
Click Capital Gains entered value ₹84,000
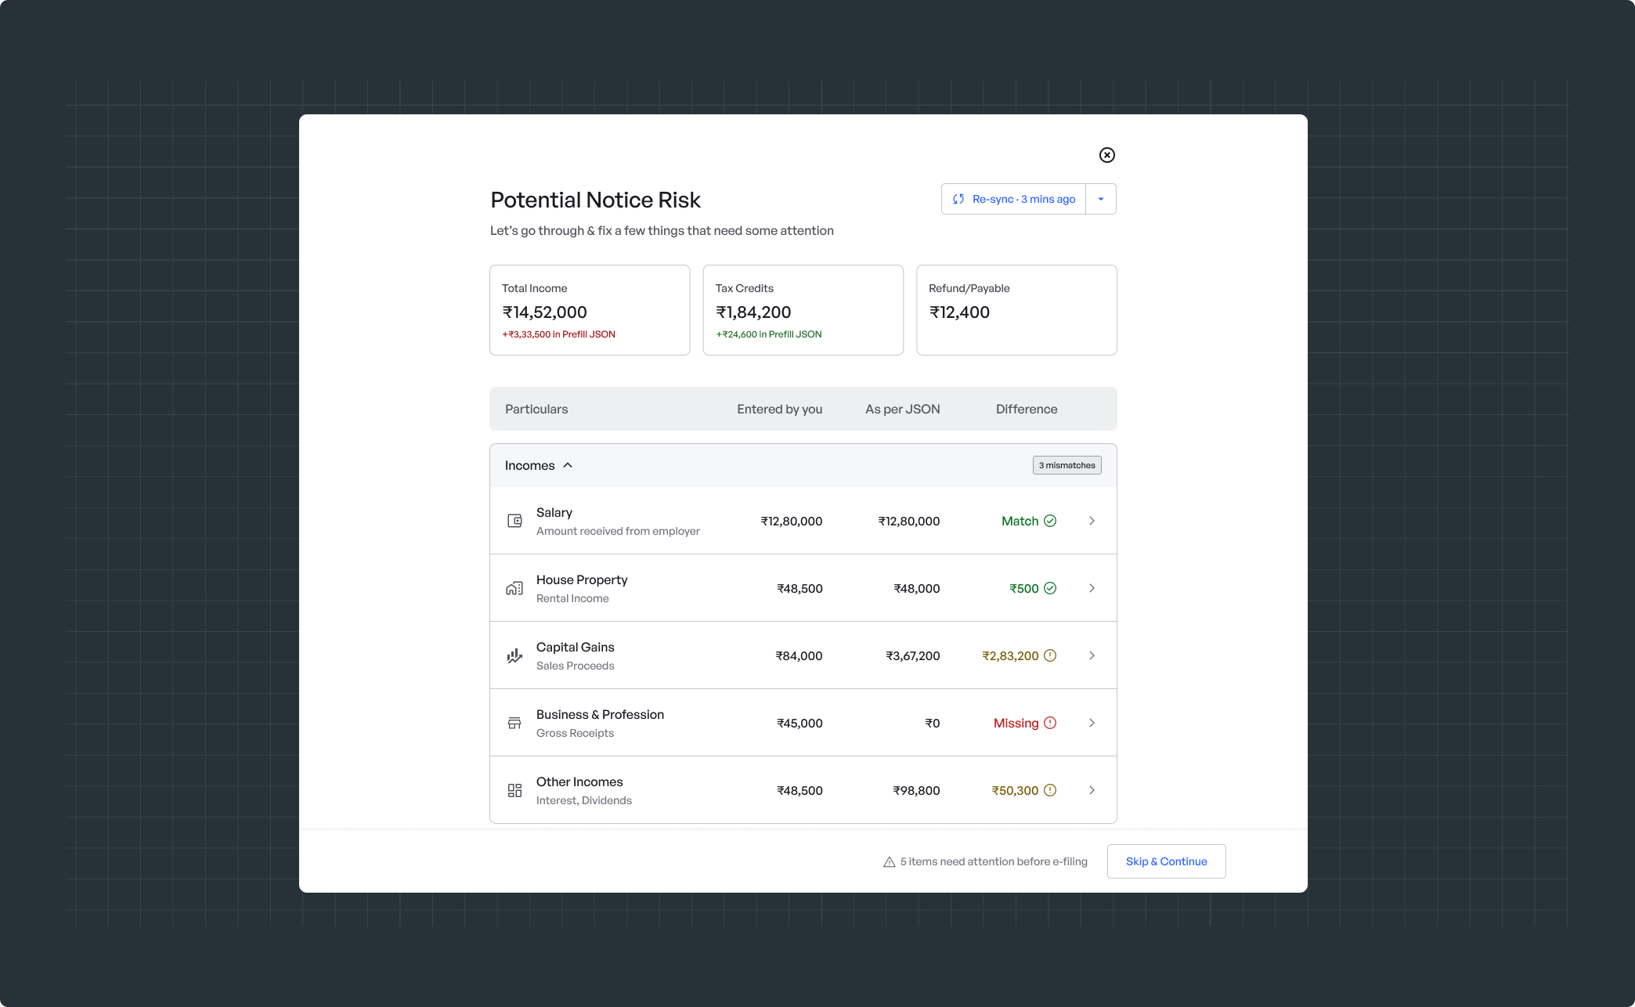(x=799, y=655)
